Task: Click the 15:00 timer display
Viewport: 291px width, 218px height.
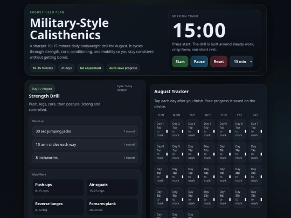Action: tap(199, 30)
